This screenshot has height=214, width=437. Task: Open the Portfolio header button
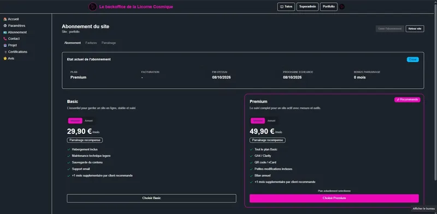(x=329, y=7)
